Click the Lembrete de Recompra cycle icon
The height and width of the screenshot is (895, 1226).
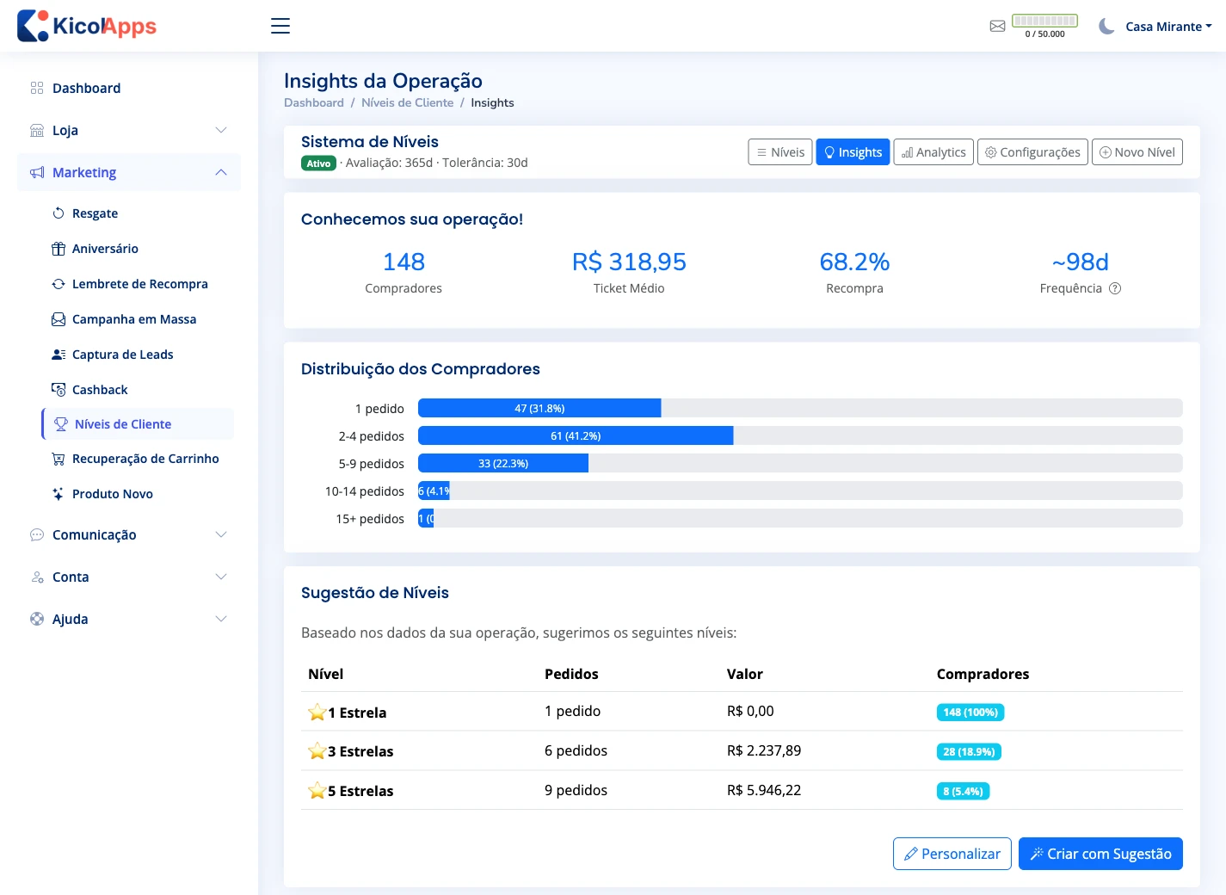[59, 284]
